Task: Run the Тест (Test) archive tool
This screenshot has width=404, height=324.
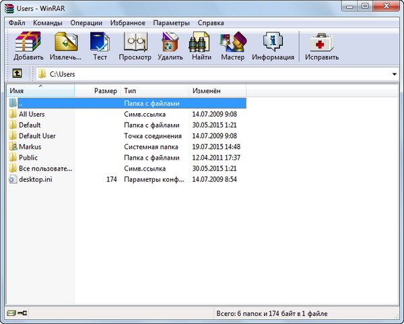Action: 100,46
